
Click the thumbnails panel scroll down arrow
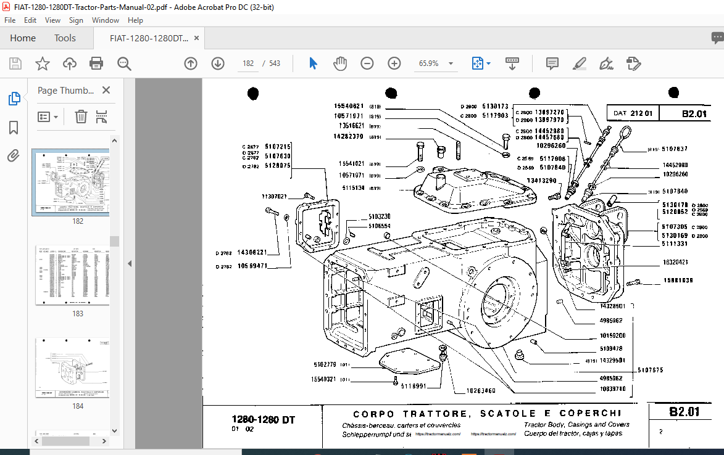tap(115, 431)
